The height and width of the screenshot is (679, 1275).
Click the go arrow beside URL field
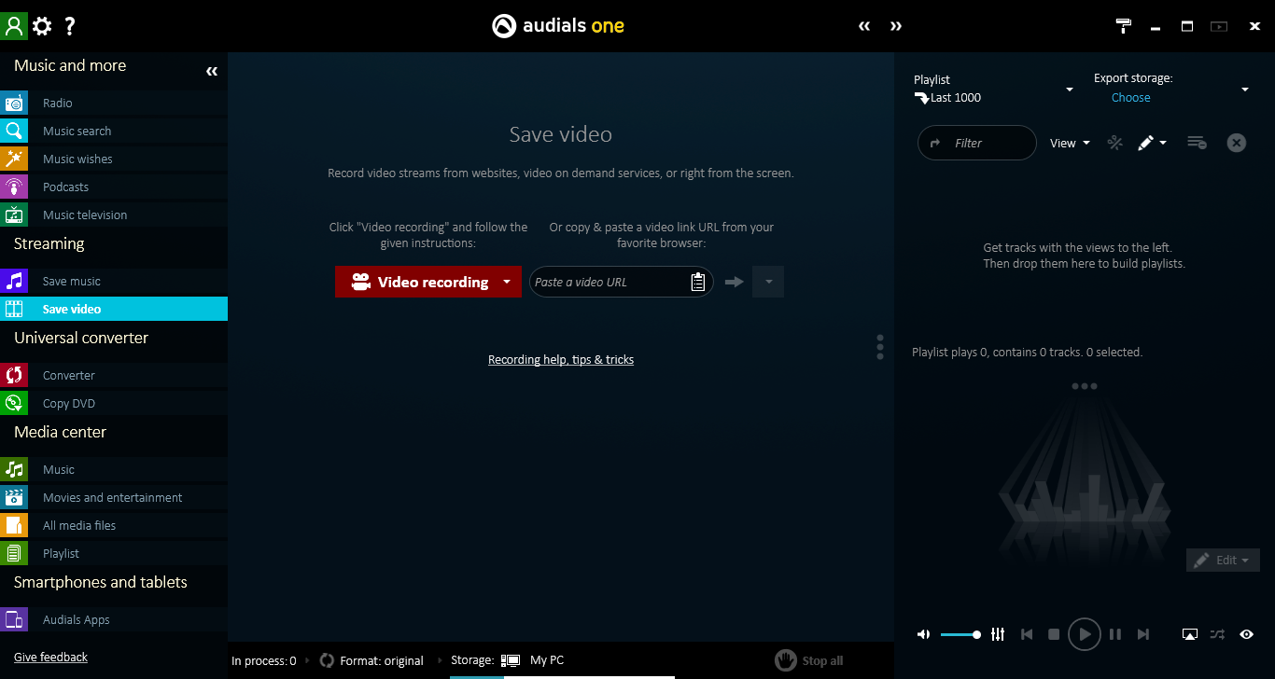tap(734, 282)
